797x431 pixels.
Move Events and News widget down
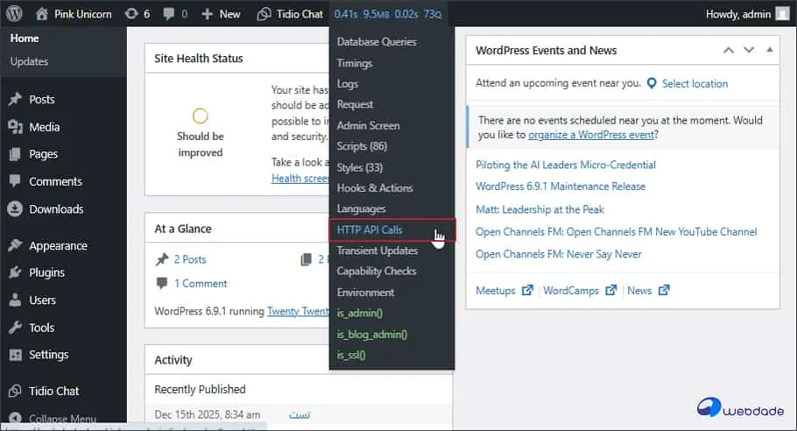pos(749,51)
